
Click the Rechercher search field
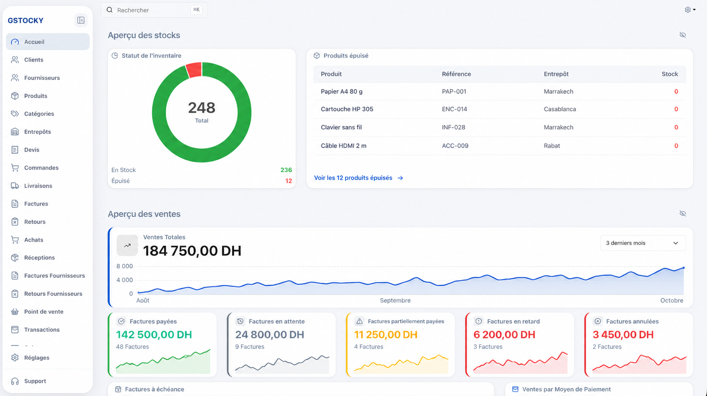(x=154, y=10)
